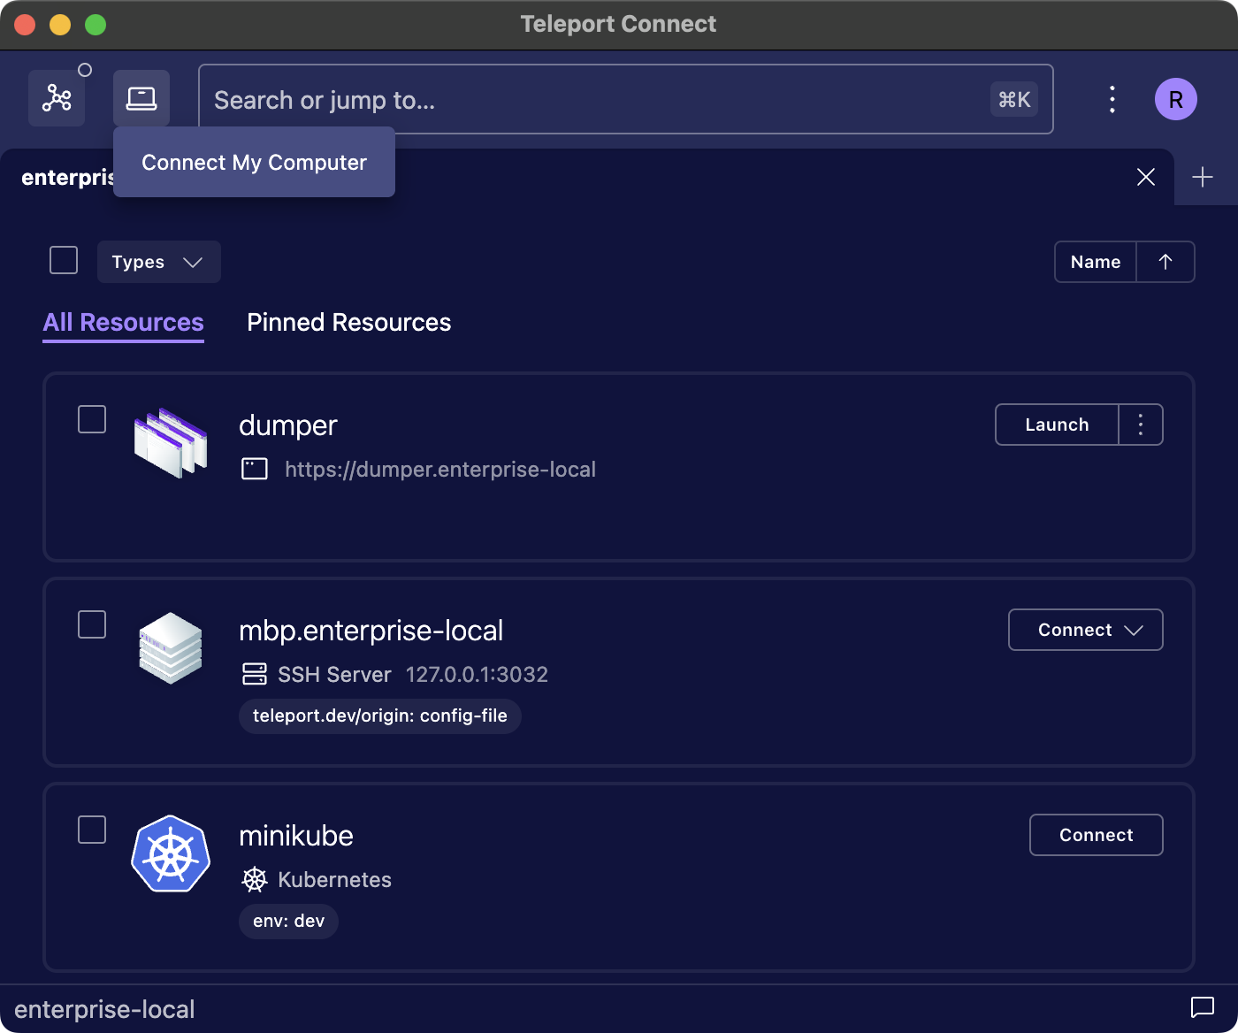Toggle the select-all resources checkbox
Image resolution: width=1238 pixels, height=1033 pixels.
(63, 260)
